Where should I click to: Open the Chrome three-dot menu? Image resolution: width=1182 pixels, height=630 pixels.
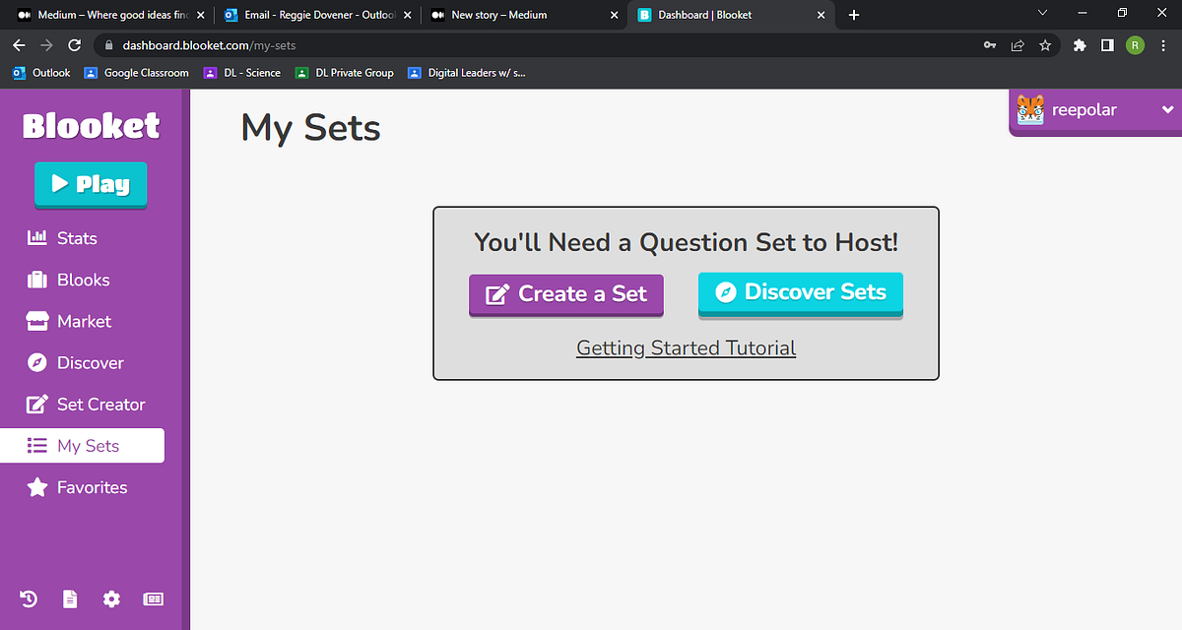pos(1162,45)
